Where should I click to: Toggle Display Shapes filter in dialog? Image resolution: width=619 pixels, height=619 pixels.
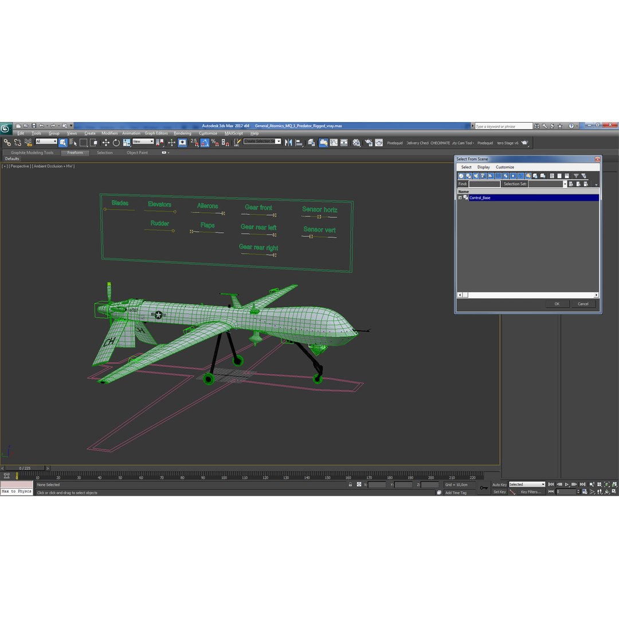(x=469, y=176)
